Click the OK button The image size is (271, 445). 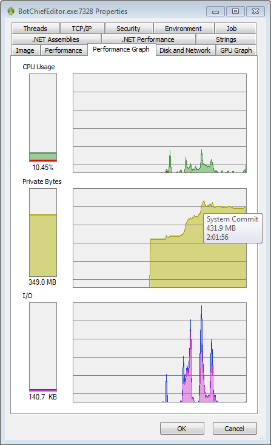click(182, 428)
